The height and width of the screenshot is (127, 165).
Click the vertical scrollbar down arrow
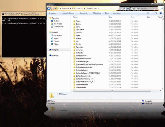[163, 88]
